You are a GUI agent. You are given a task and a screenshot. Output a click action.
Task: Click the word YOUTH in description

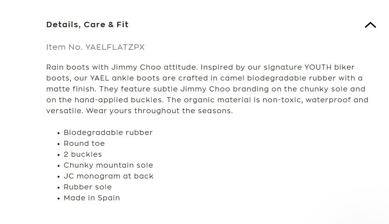319,67
